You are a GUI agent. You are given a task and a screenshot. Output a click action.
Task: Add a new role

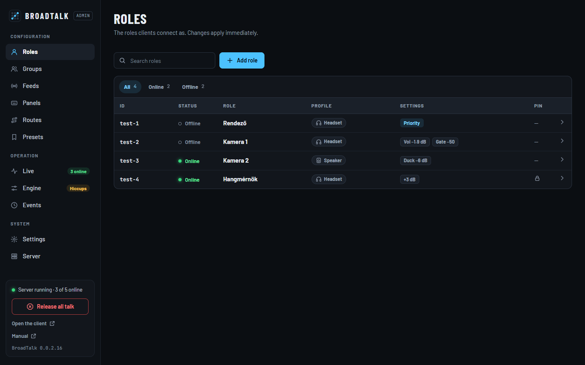point(242,60)
